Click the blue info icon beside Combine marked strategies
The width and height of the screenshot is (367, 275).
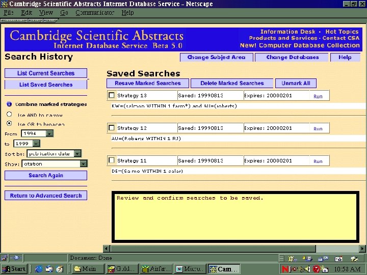click(9, 104)
